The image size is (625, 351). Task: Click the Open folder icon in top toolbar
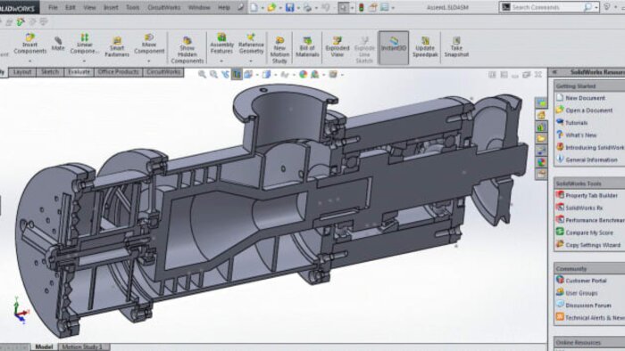271,7
